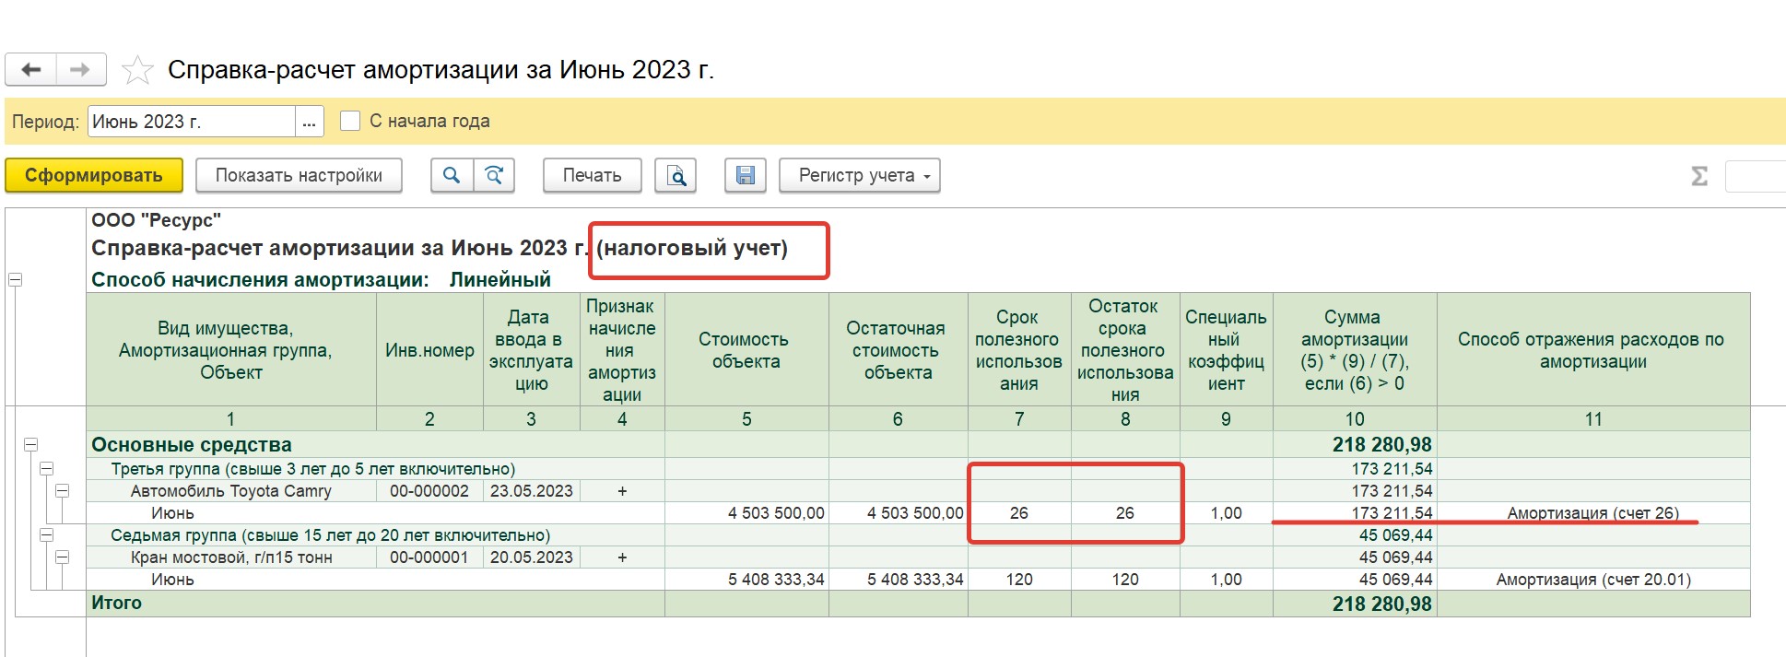Click the find-next magnifier icon
Image resolution: width=1786 pixels, height=657 pixels.
click(x=494, y=175)
